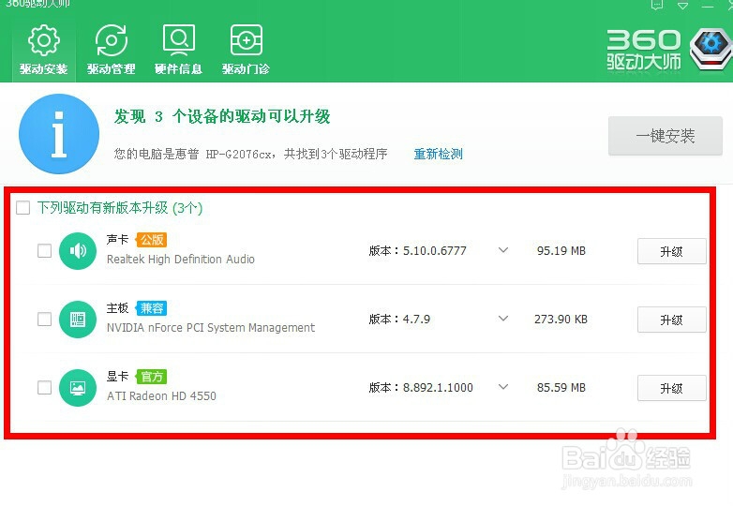Check the 下列驱动有新版本升级 select-all checkbox
Screen dimensions: 733x506
[x=22, y=207]
